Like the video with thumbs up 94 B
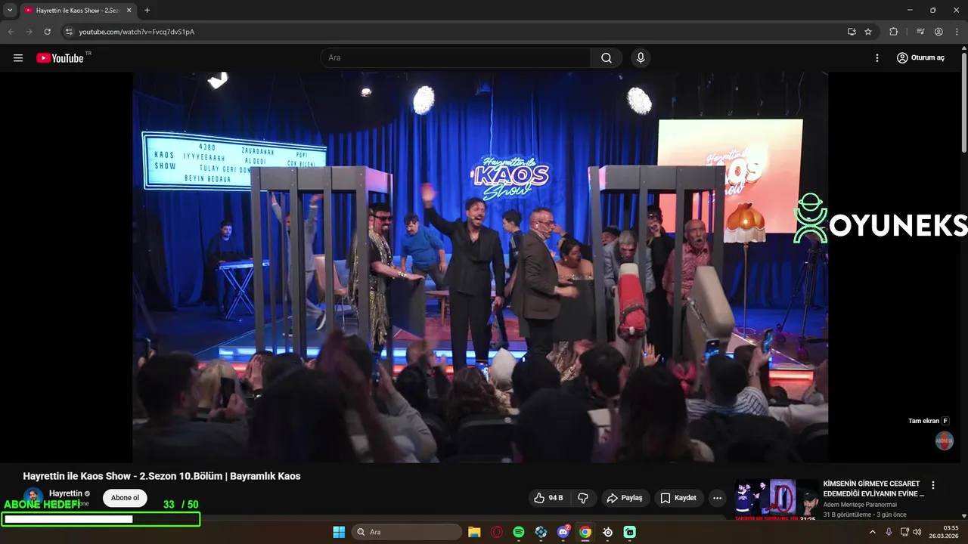 coord(549,498)
